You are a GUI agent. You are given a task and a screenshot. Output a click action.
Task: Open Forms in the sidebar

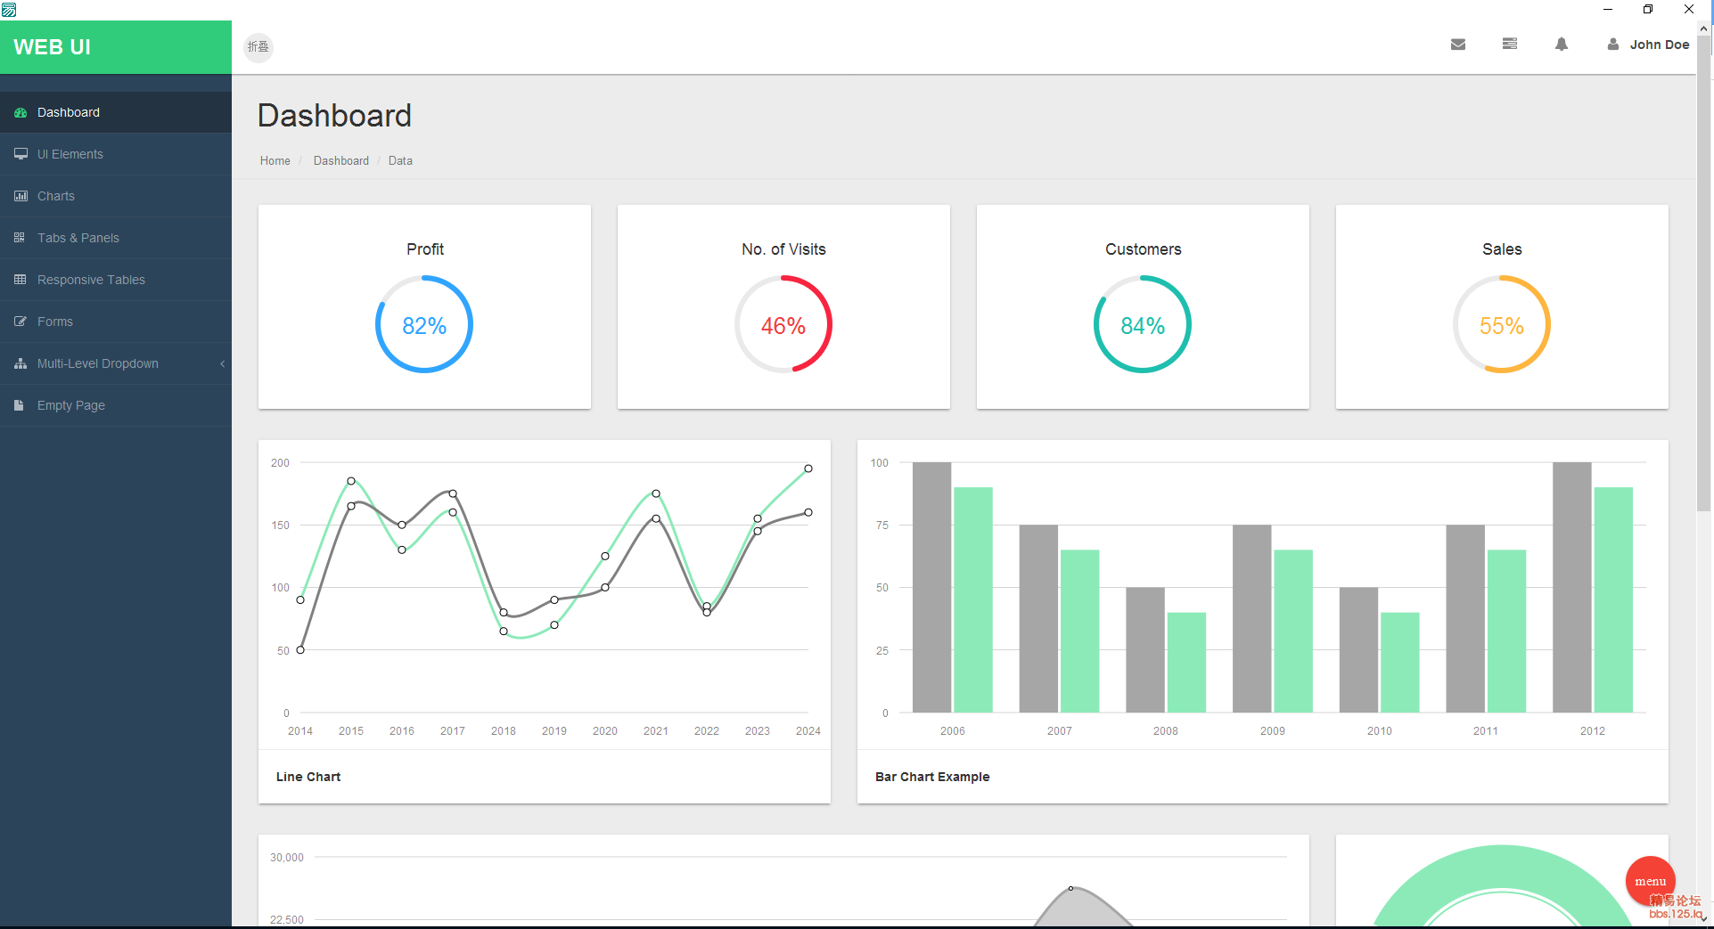116,322
